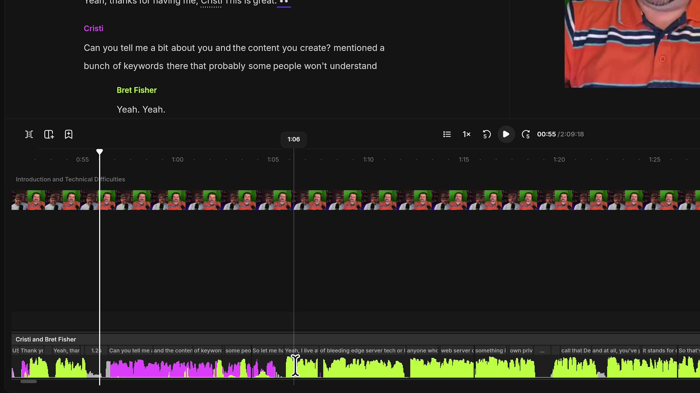Click the playhead handle on the ruler
Image resolution: width=700 pixels, height=393 pixels.
point(99,152)
